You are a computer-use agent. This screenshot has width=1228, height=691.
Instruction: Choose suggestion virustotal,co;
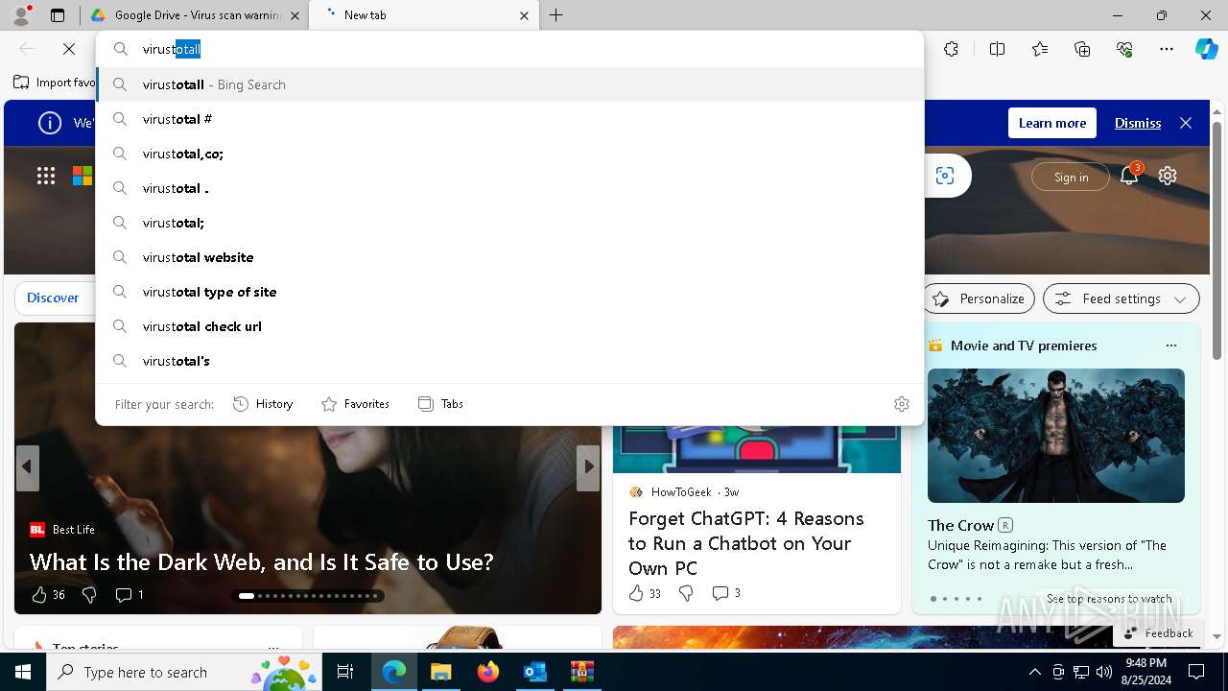click(510, 154)
